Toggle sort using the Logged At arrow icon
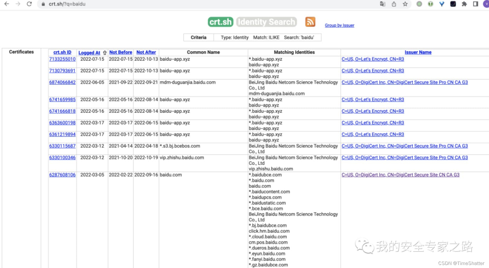Screen dimensions: 489x268 [104, 53]
